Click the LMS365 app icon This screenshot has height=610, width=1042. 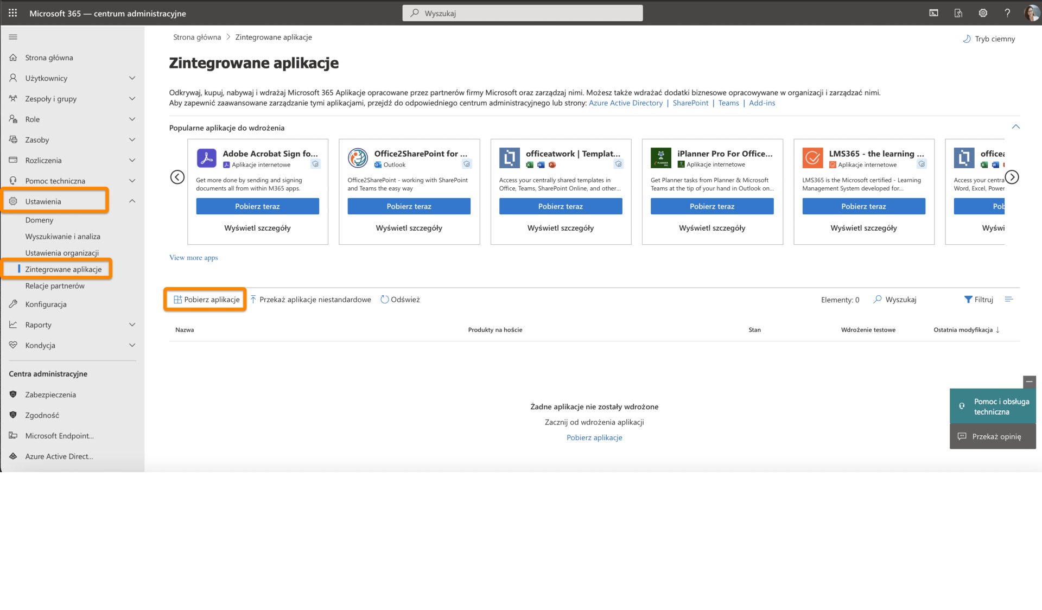point(812,158)
